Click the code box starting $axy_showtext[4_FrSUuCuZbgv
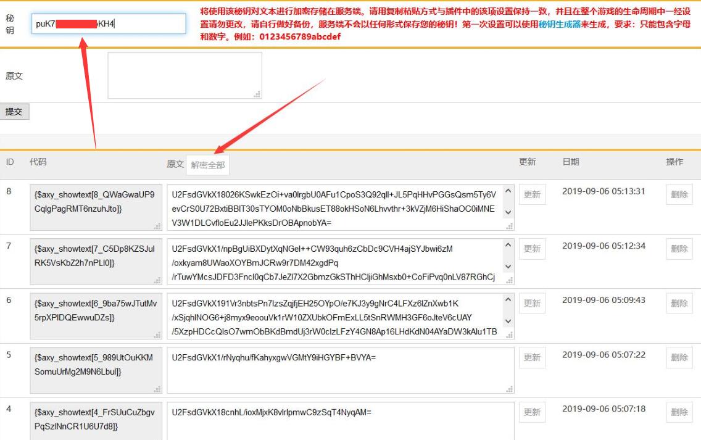The image size is (701, 440). point(96,421)
